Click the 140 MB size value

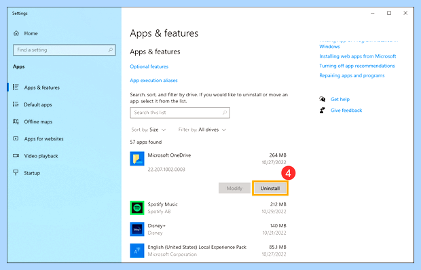coord(278,226)
